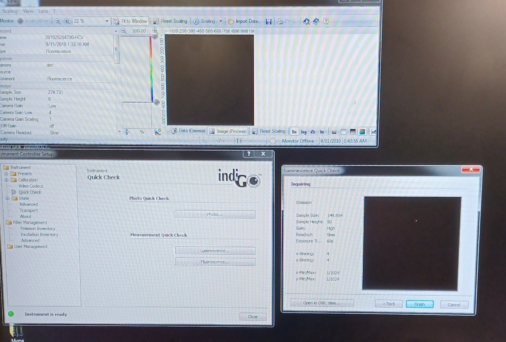Viewport: 506px width, 342px height.
Task: Choose the gray gradient palette icon
Action: click(334, 132)
